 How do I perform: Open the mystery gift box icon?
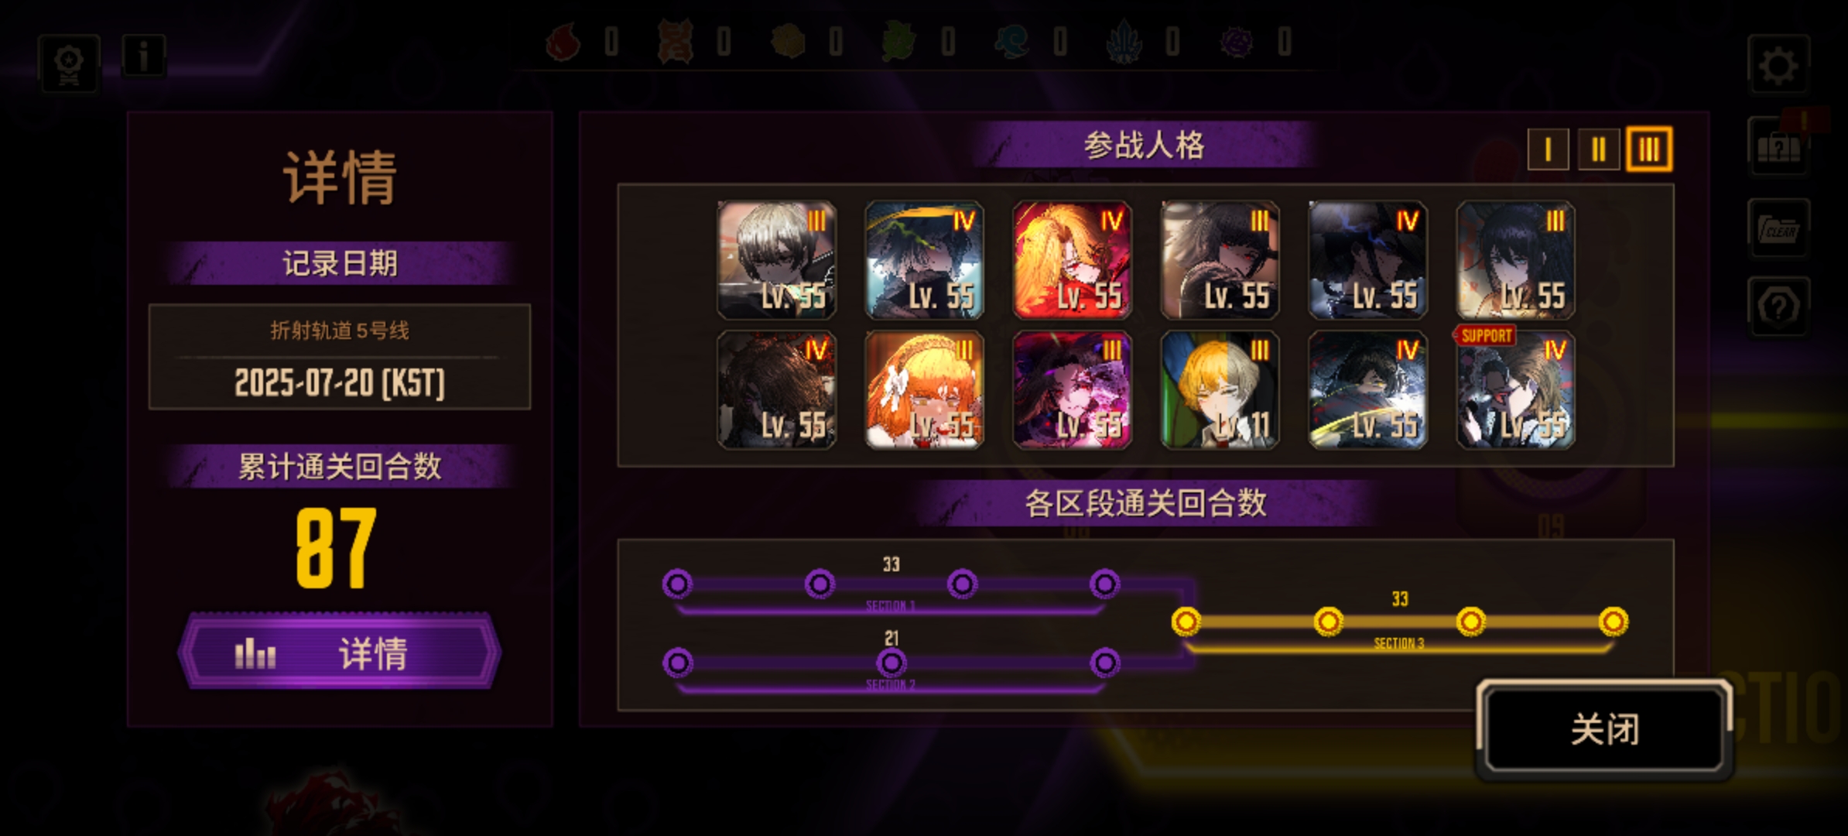pos(1778,147)
